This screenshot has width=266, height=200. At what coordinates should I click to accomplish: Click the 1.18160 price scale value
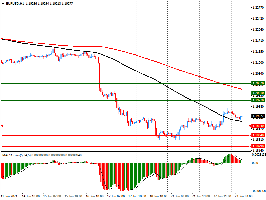[258, 151]
